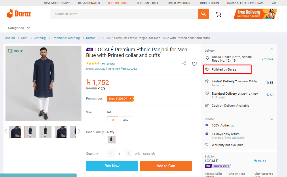This screenshot has height=177, width=287.
Task: Select size M for the panjabi
Action: click(113, 120)
